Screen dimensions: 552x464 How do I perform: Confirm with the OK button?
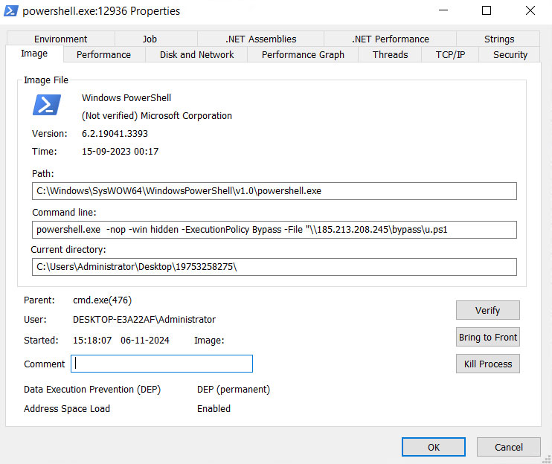pyautogui.click(x=434, y=447)
